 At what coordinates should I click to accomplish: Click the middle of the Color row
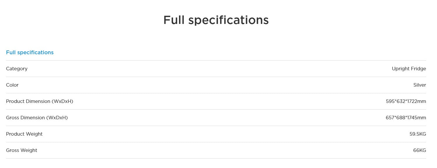216,85
